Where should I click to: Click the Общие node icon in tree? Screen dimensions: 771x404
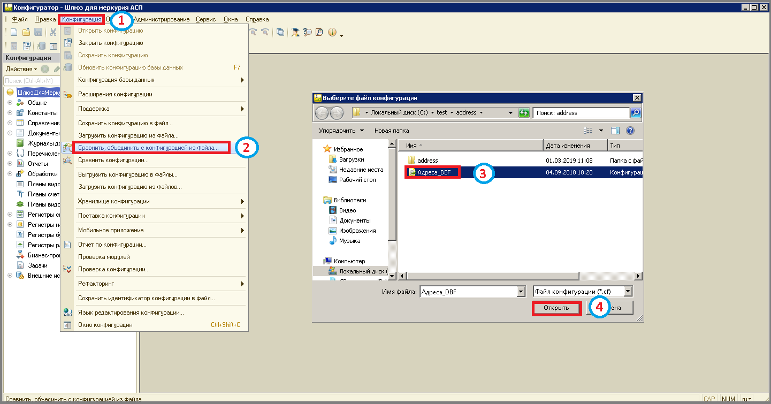(20, 103)
